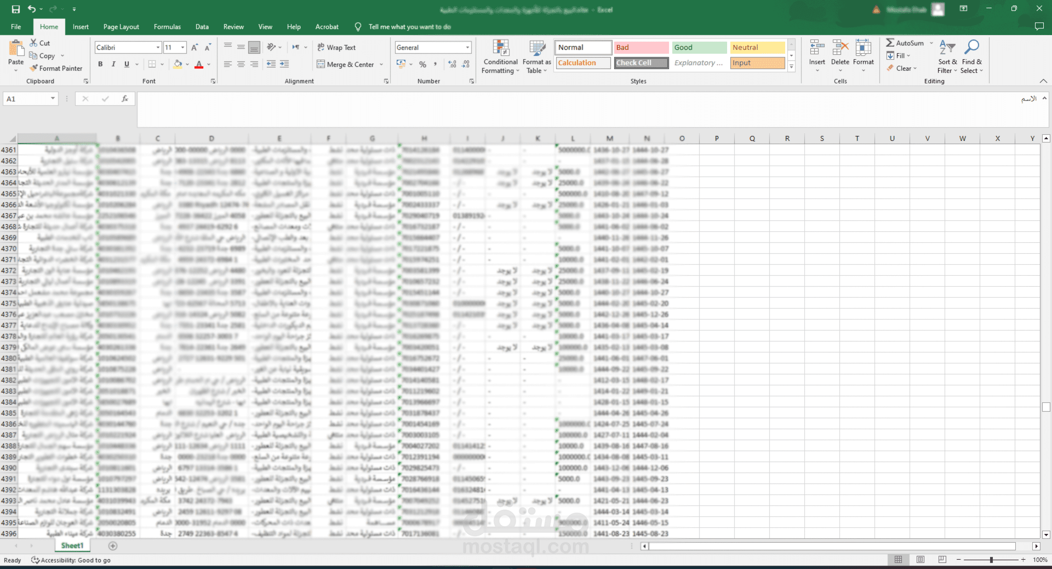The width and height of the screenshot is (1052, 569).
Task: Open Sort & Filter menu
Action: (x=947, y=56)
